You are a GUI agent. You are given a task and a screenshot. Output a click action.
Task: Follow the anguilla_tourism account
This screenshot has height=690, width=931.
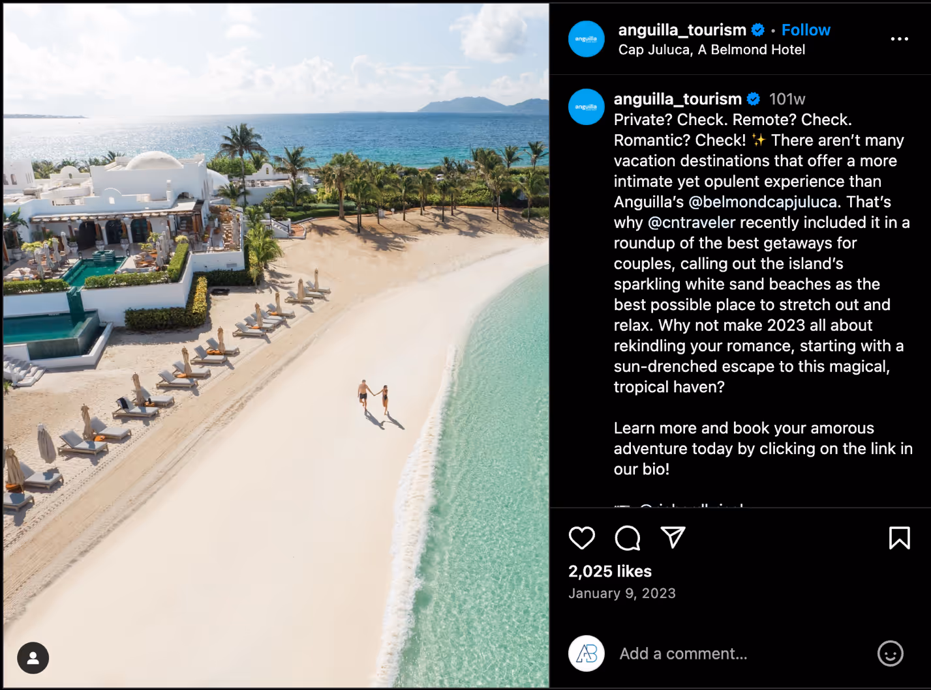click(x=806, y=30)
